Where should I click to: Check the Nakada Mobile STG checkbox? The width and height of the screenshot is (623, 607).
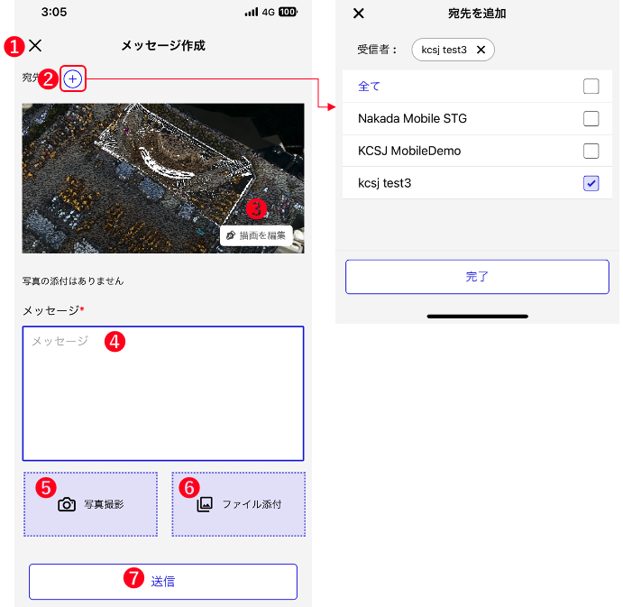point(591,118)
